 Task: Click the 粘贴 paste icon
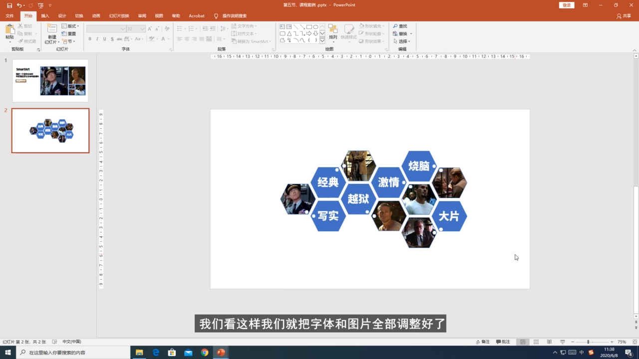(9, 29)
